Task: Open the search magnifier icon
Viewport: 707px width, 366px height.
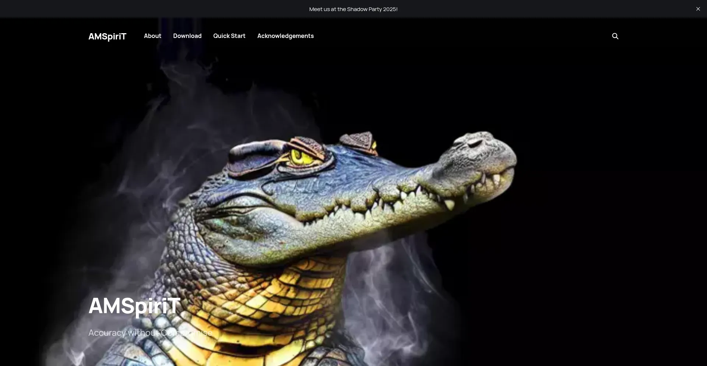Action: pos(615,36)
